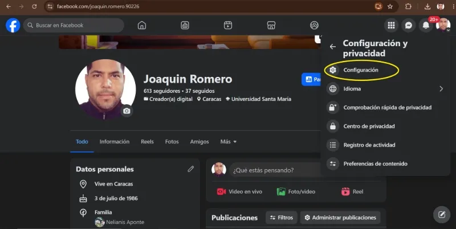456x229 pixels.
Task: Open the browser extensions puzzle icon
Action: [408, 6]
